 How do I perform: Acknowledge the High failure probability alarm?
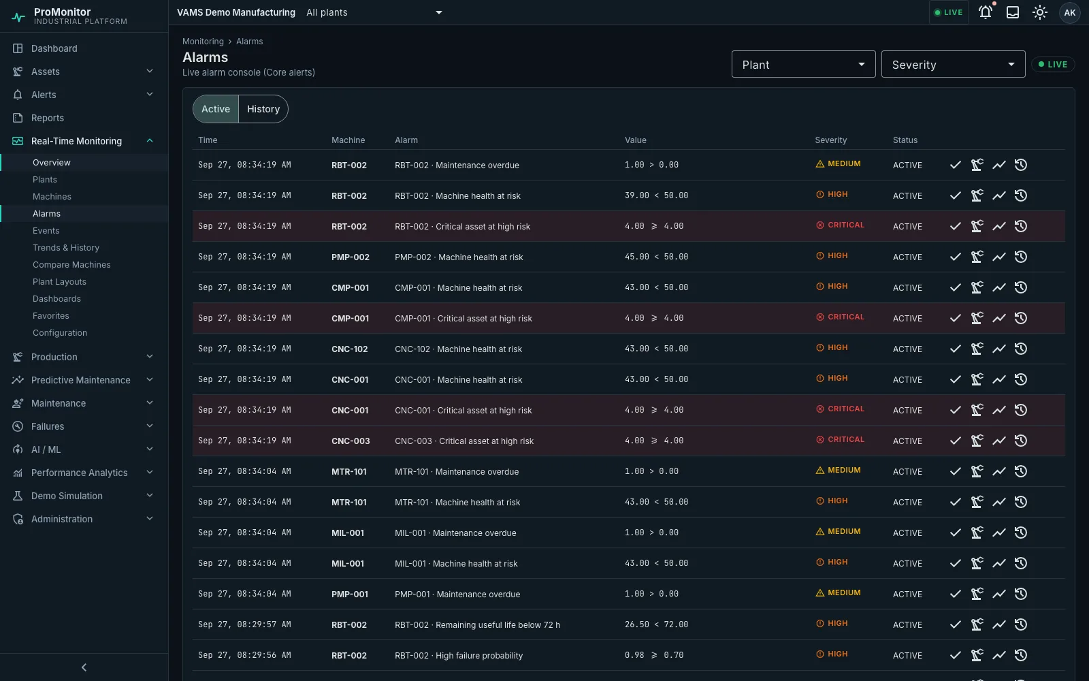(956, 655)
